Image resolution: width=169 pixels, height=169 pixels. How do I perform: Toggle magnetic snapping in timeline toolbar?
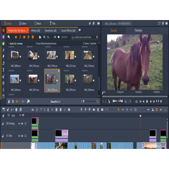[157, 110]
